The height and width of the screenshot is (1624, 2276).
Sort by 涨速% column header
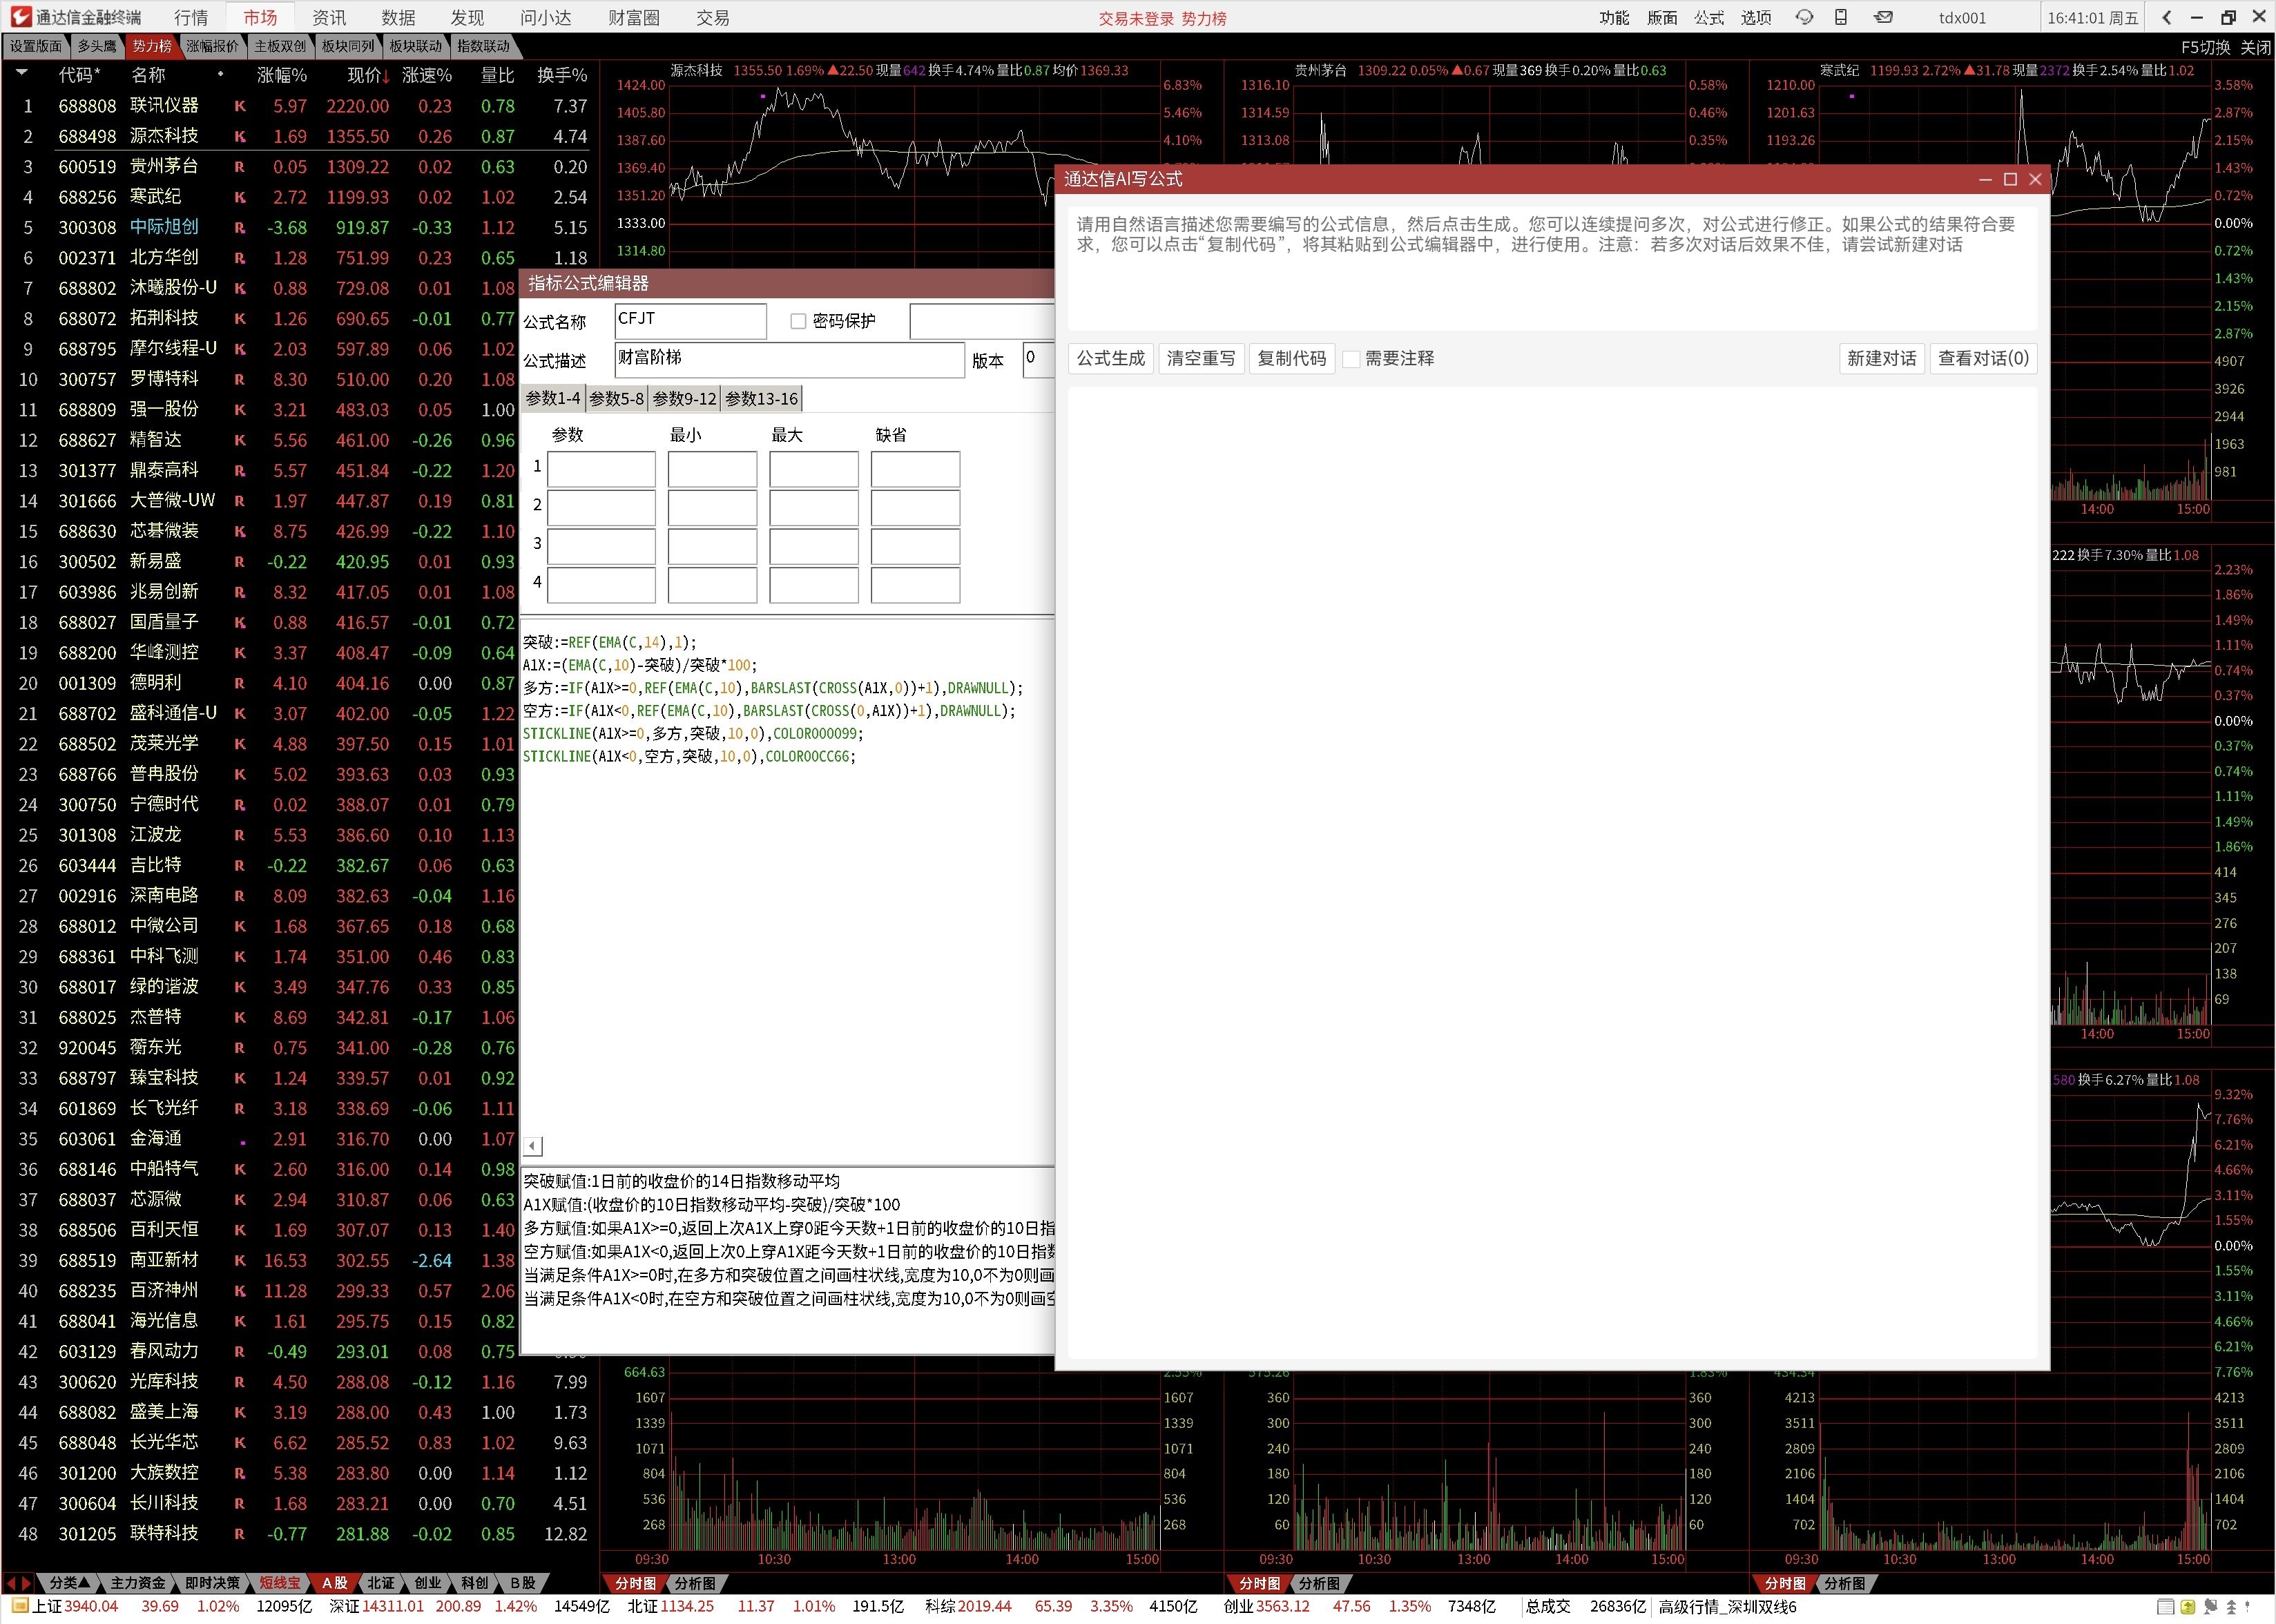[x=427, y=75]
